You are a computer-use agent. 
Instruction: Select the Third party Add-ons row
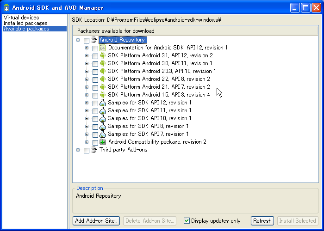[124, 150]
